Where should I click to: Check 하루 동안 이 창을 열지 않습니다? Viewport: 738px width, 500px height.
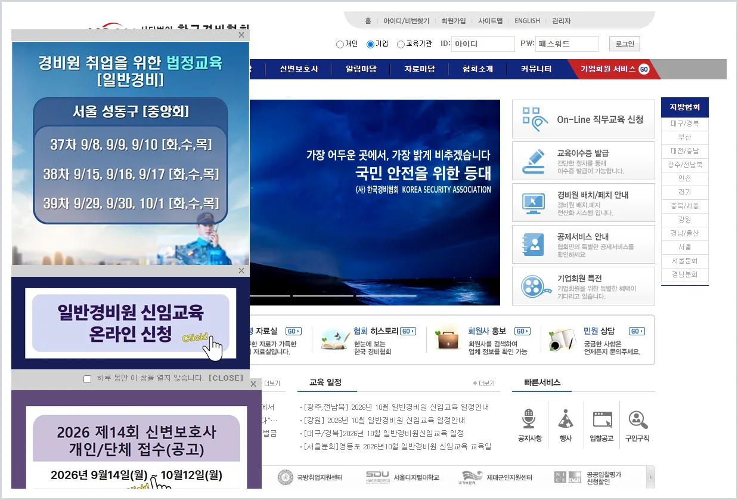coord(88,379)
